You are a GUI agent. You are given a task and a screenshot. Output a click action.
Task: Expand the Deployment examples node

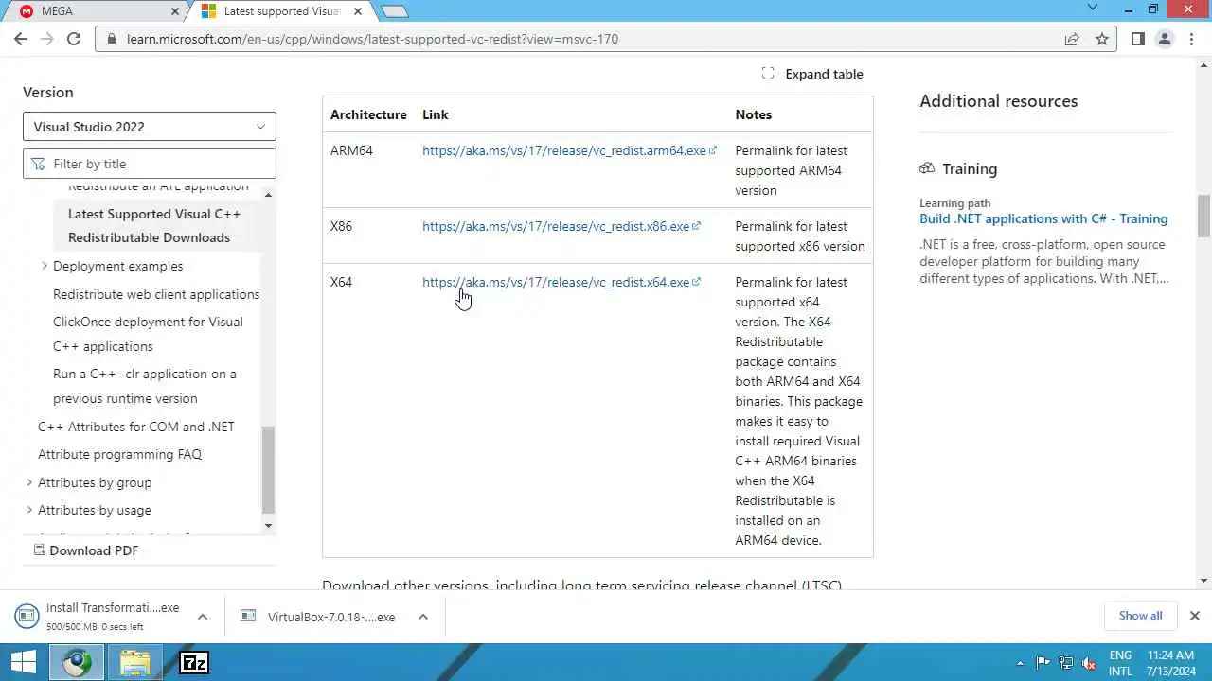(45, 266)
